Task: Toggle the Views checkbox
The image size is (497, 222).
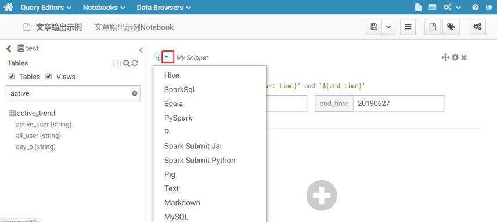Action: coord(49,77)
